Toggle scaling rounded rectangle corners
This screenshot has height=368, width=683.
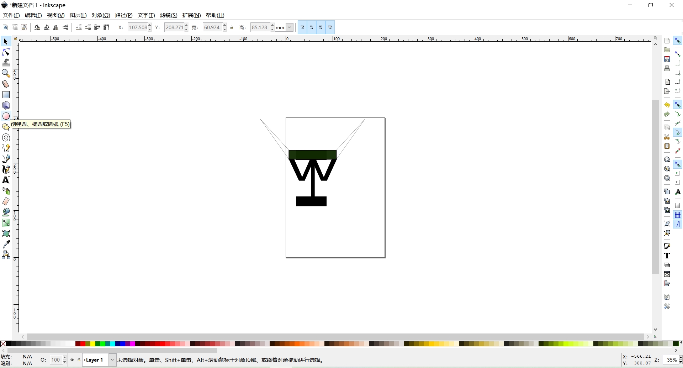click(x=312, y=27)
